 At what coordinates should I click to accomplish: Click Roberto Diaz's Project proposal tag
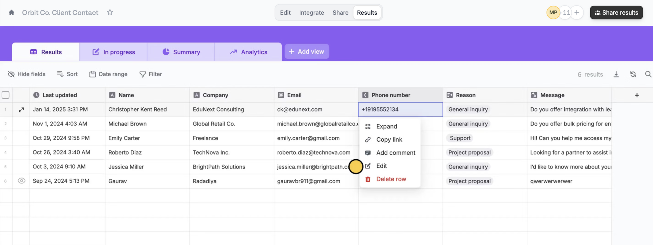469,153
